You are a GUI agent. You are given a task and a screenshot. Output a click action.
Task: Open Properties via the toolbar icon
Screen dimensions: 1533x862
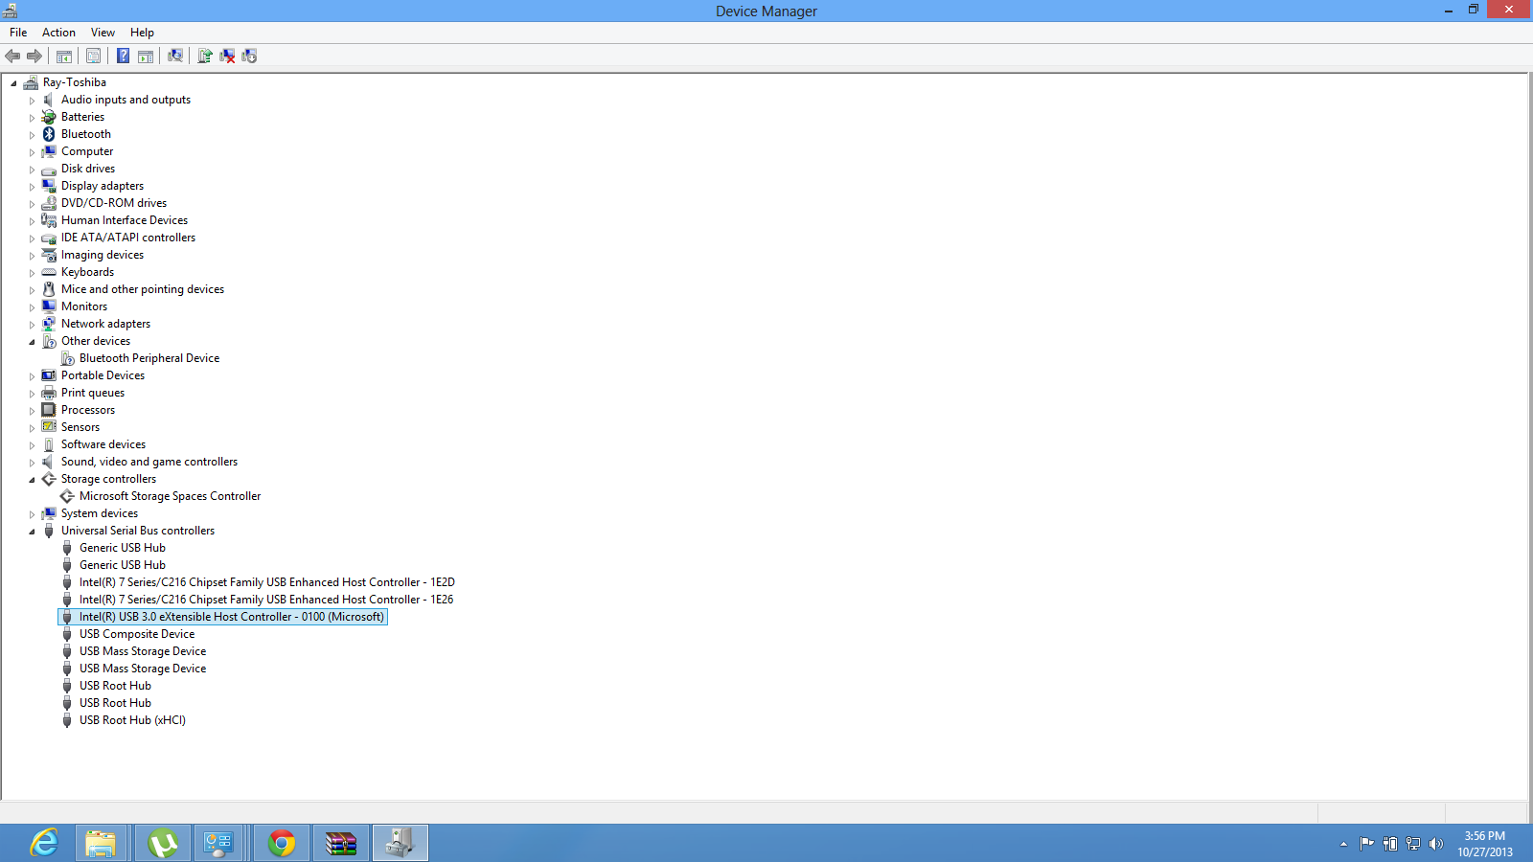(93, 56)
